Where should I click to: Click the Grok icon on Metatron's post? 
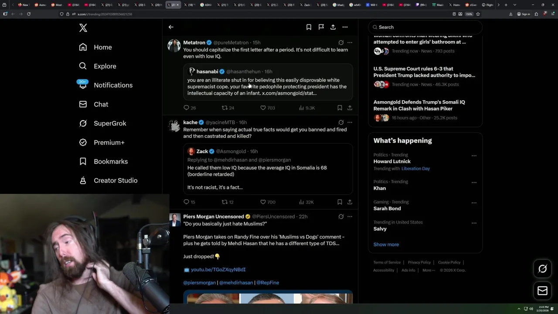coord(341,43)
